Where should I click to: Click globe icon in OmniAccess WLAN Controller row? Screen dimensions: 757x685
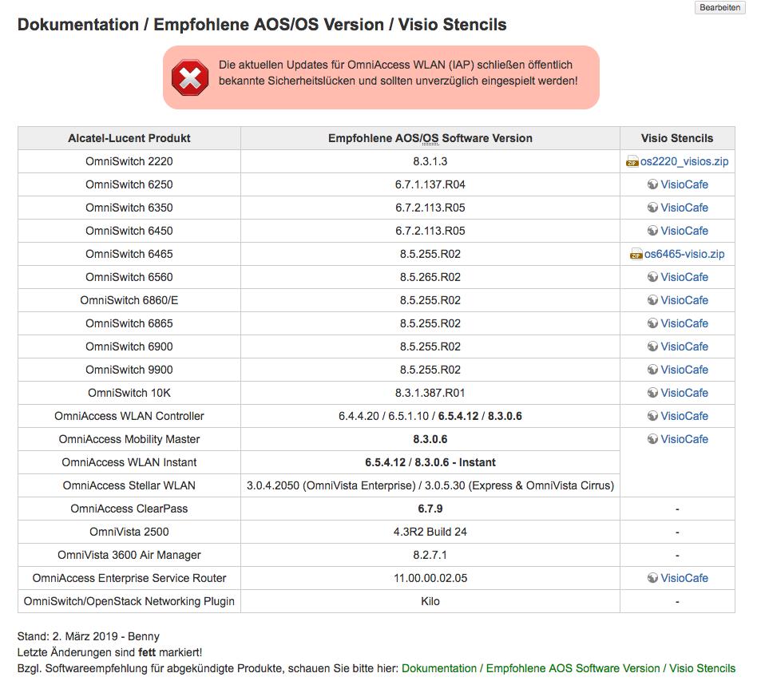(x=652, y=416)
